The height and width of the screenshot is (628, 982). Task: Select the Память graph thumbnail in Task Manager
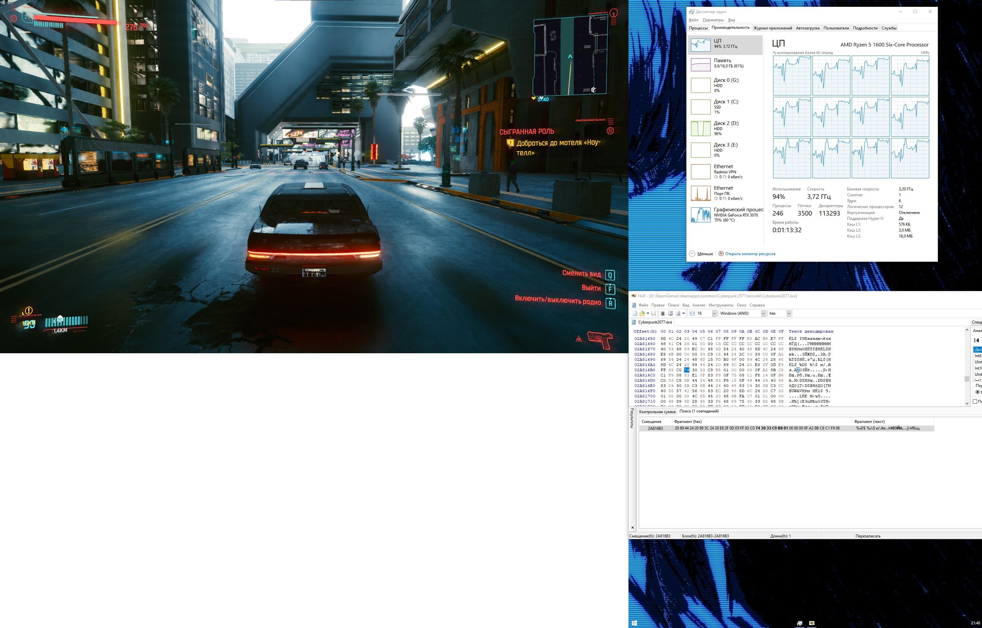[700, 64]
